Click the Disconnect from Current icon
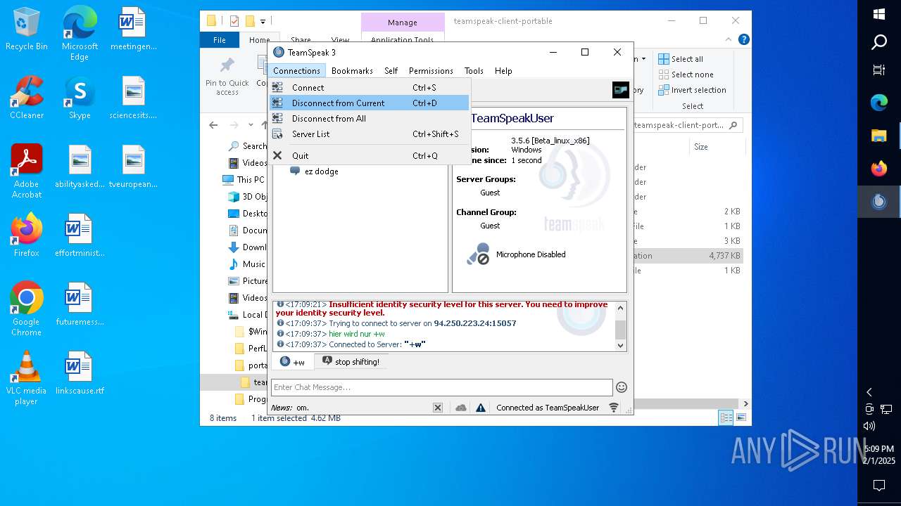 277,103
